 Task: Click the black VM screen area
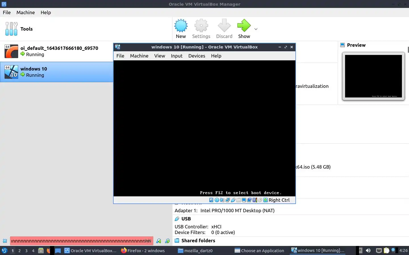(204, 128)
